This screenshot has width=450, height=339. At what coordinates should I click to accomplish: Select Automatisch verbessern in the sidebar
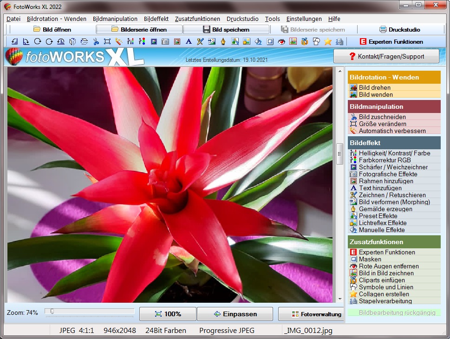click(395, 131)
